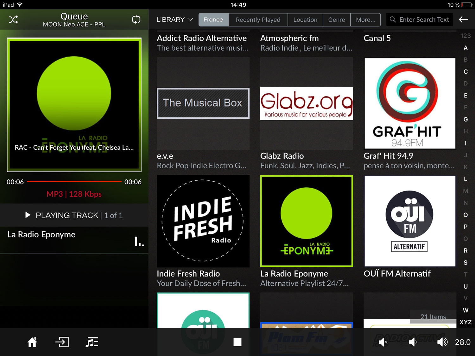Tap the equalizer bars on queue row
This screenshot has width=475, height=356.
[139, 241]
